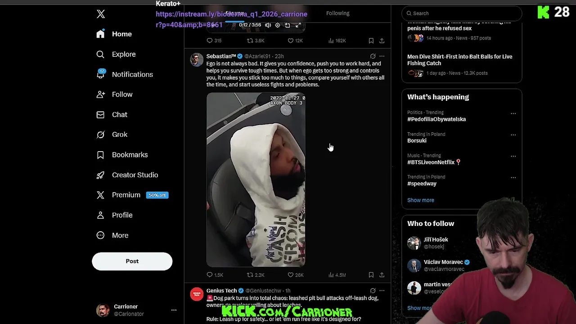This screenshot has width=576, height=324.
Task: Open options for #PedofiliaObywatelska trend
Action: pos(513,113)
